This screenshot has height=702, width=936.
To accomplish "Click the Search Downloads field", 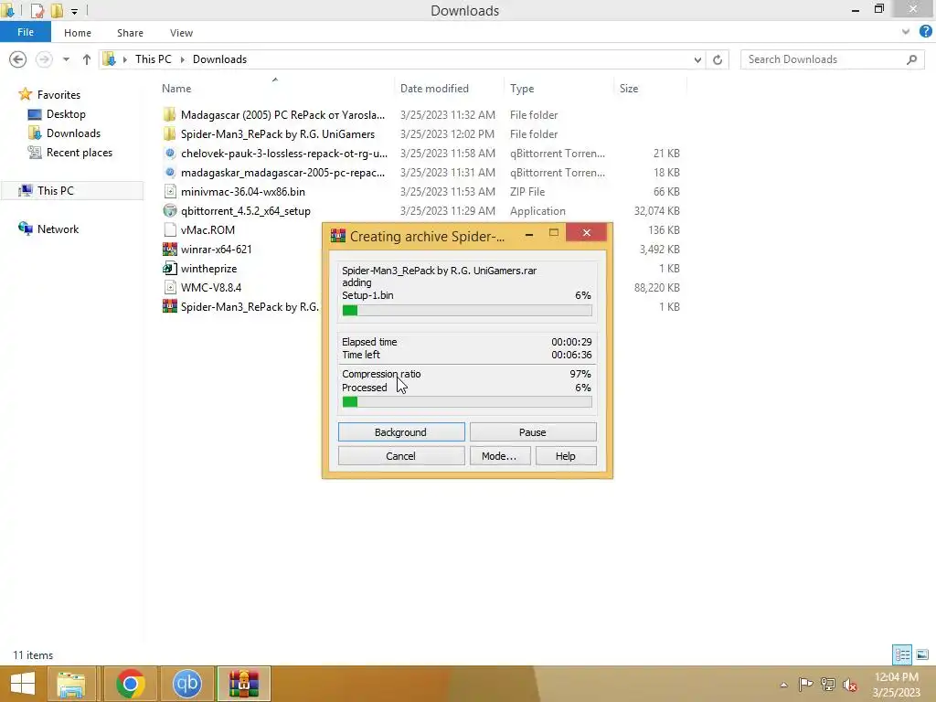I will 822,59.
